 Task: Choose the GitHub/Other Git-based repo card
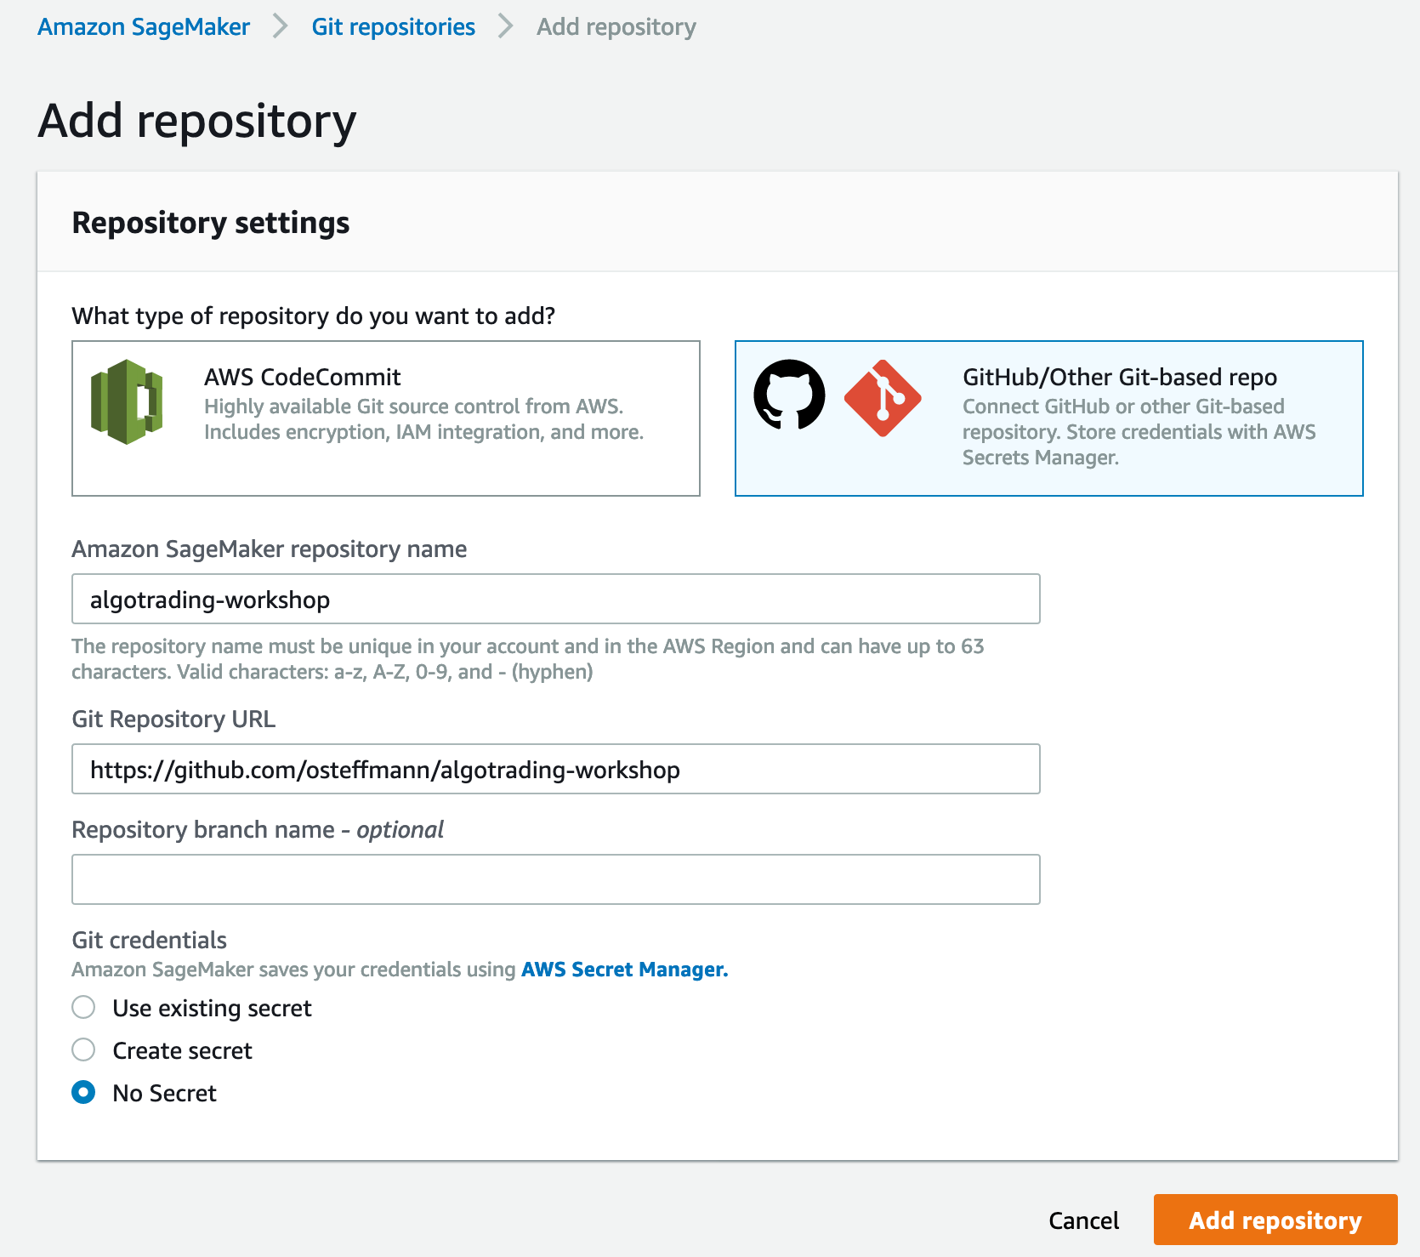click(1048, 418)
